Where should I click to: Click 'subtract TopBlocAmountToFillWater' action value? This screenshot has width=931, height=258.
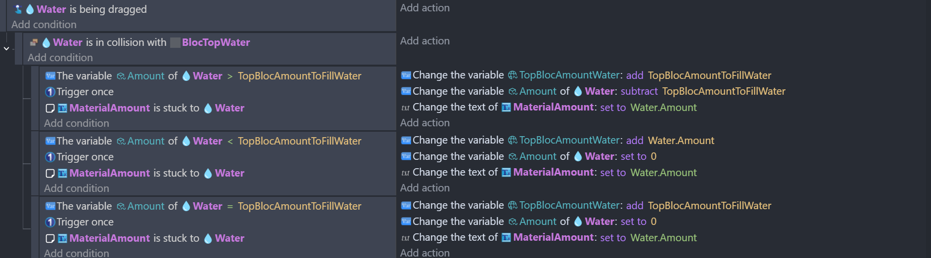coord(703,91)
